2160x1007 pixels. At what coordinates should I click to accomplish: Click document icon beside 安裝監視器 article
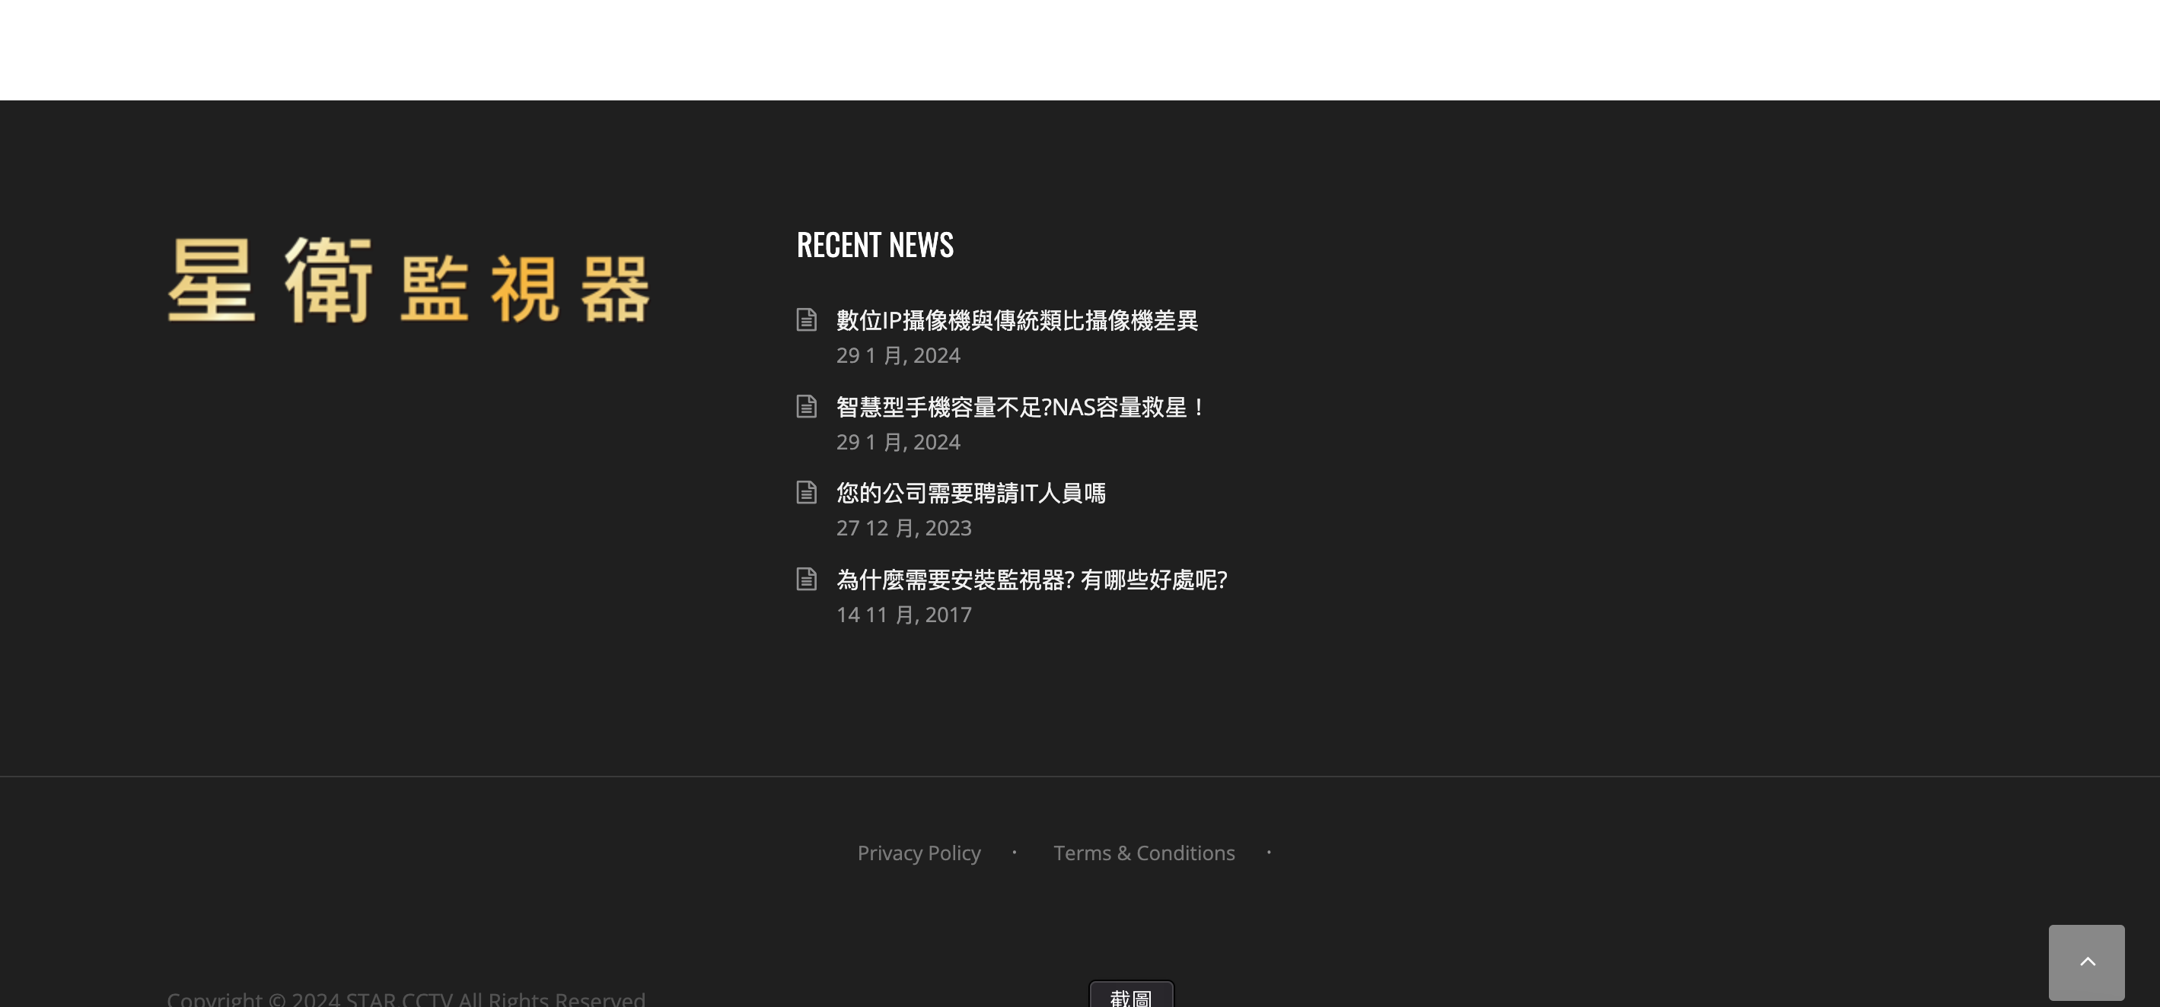click(806, 580)
